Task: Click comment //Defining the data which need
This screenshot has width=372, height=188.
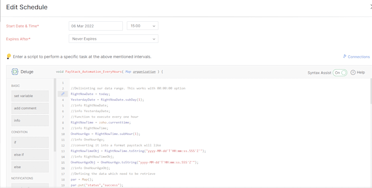Action: coord(113,173)
